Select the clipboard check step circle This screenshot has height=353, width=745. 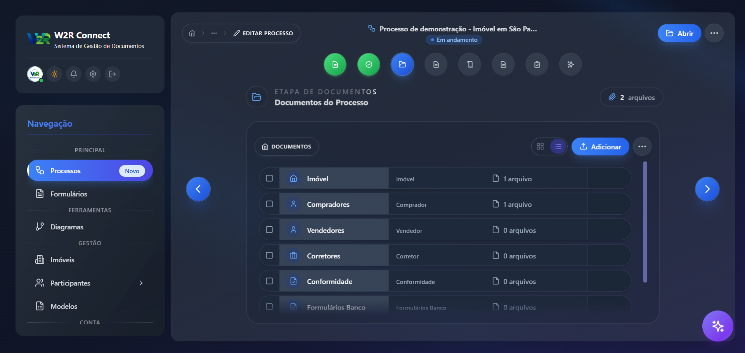[x=537, y=65]
